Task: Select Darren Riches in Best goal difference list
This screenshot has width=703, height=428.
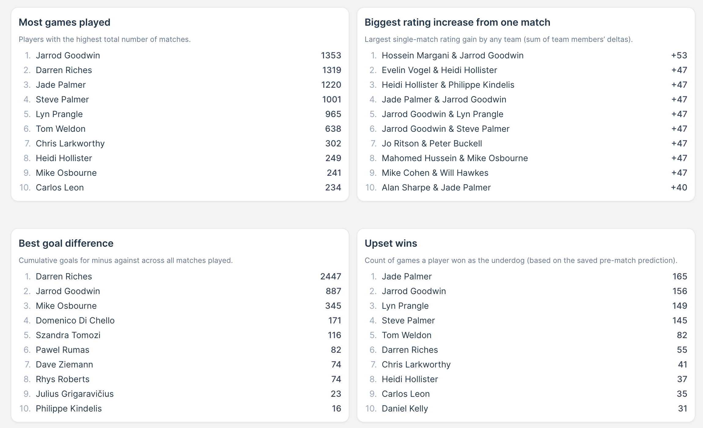Action: click(64, 276)
